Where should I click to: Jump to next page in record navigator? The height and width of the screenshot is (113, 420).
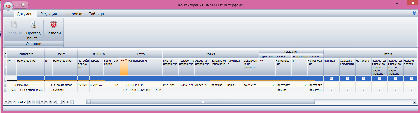point(33,102)
